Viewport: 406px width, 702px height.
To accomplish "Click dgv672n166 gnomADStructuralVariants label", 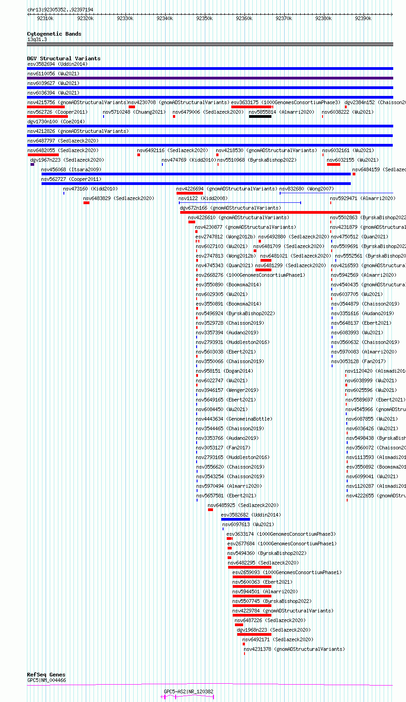I will 230,208.
